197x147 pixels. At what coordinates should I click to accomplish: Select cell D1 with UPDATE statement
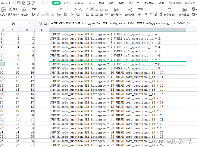tap(117, 34)
